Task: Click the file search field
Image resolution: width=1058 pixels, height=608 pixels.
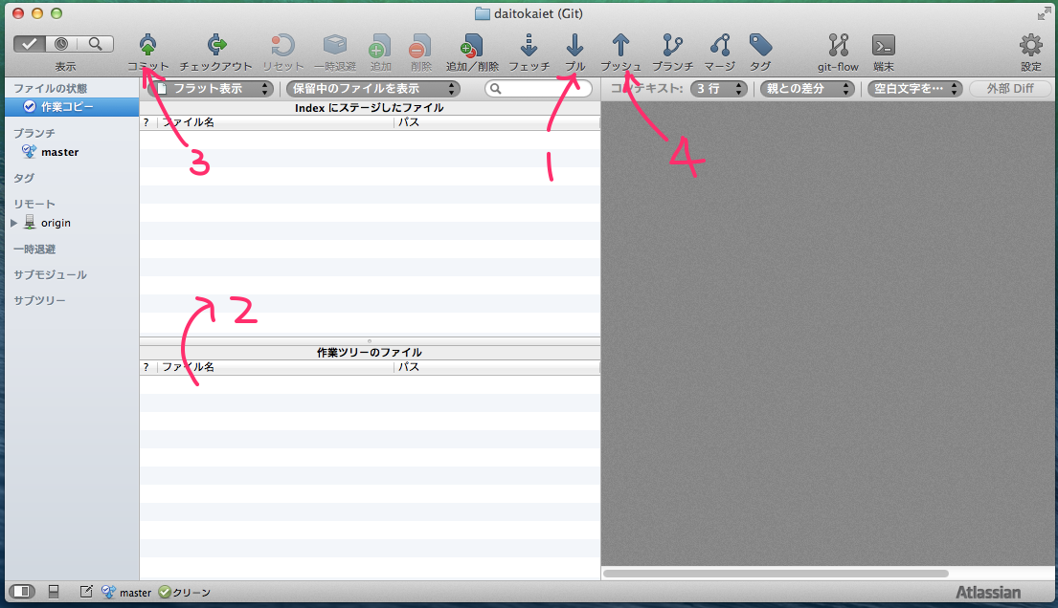Action: click(538, 88)
